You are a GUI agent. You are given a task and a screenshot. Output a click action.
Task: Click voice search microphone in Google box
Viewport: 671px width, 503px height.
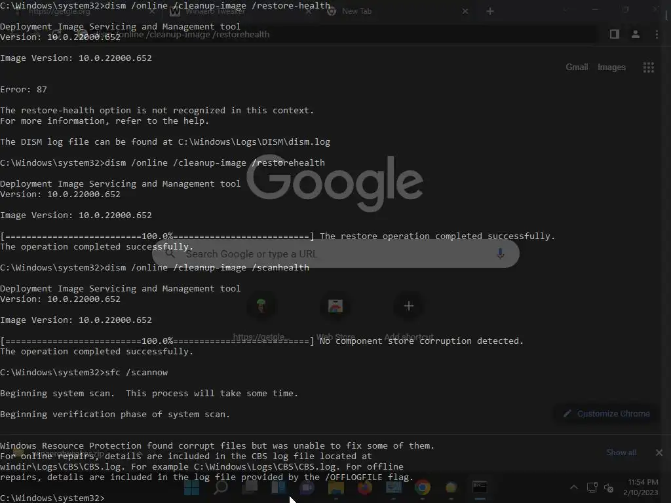coord(500,253)
